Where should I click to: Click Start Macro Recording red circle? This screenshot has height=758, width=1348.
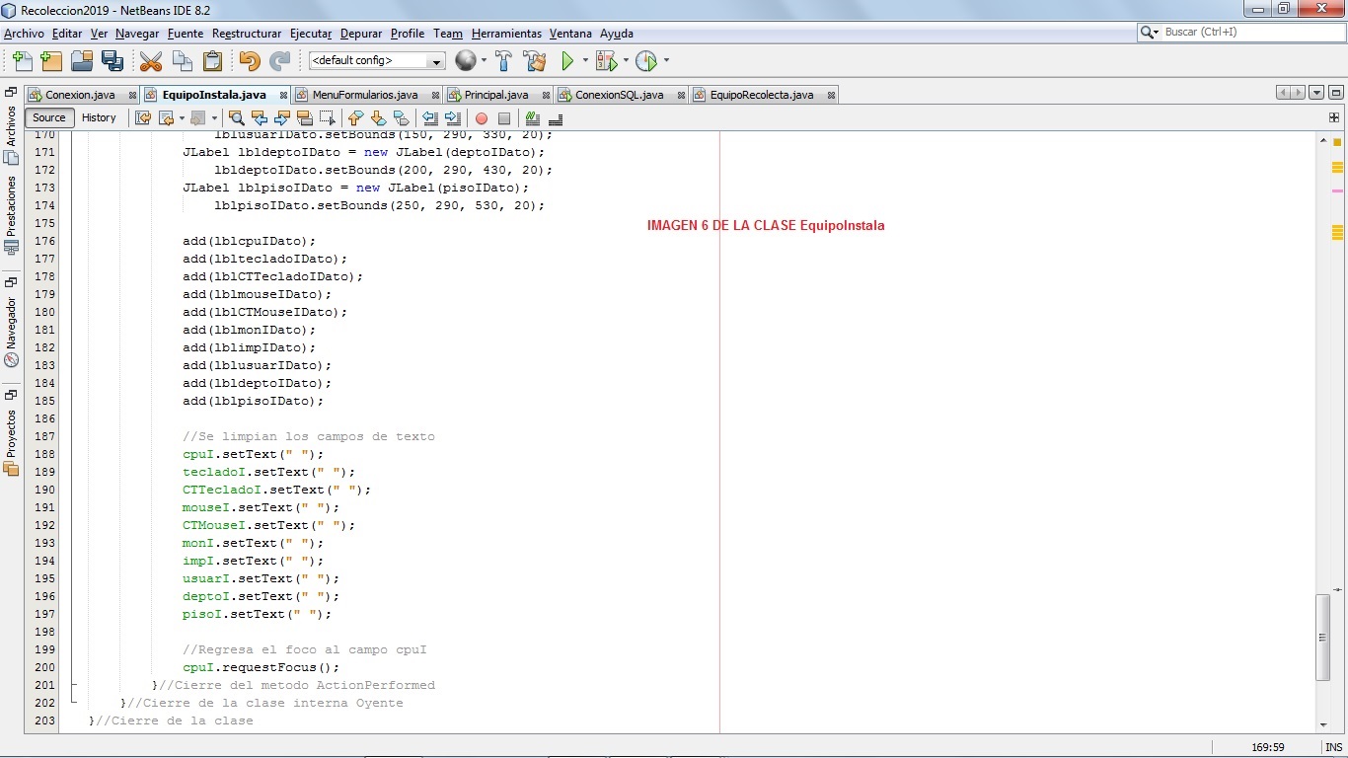pos(482,118)
